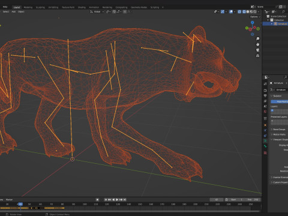Collapse the Collection in outliner
The height and width of the screenshot is (216, 288).
[268, 20]
